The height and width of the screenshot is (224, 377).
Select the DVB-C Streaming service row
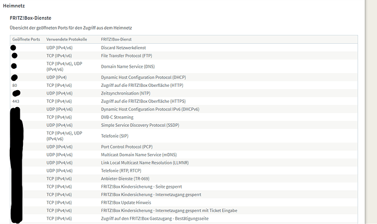coord(117,117)
